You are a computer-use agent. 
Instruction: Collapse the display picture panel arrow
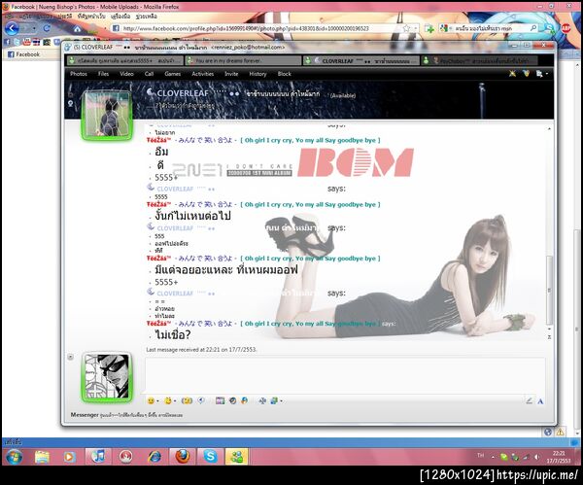pos(71,357)
